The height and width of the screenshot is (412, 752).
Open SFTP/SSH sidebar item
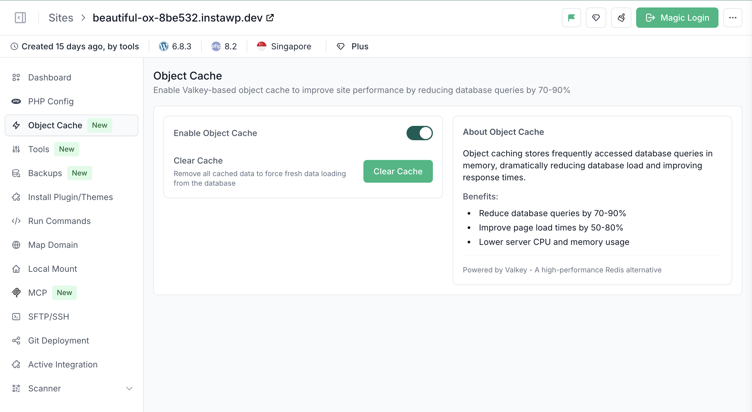[x=48, y=317]
